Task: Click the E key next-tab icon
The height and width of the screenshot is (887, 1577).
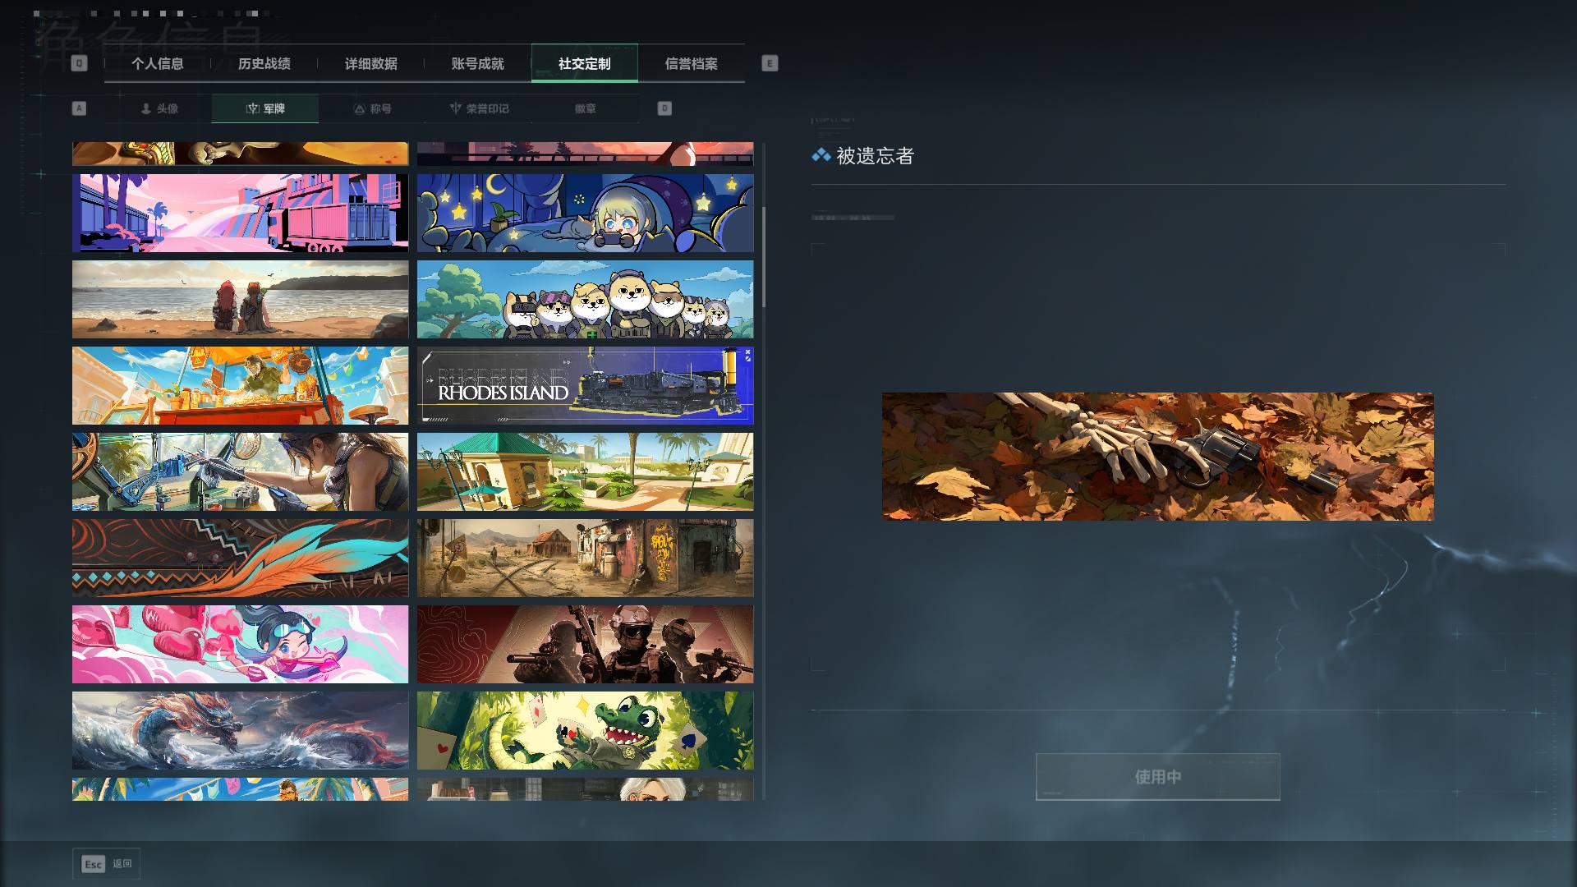Action: [x=770, y=63]
